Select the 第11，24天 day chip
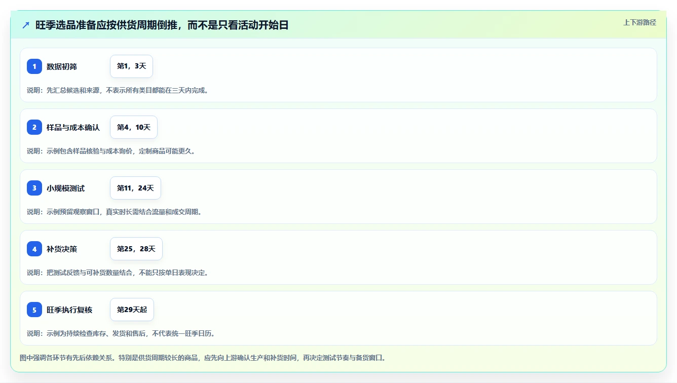 135,188
